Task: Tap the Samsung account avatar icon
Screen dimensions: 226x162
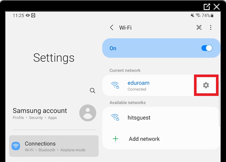Action: click(88, 113)
